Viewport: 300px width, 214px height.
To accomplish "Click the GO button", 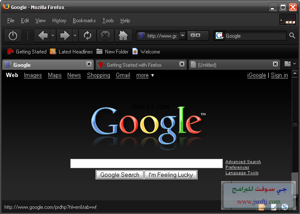I will [198, 36].
